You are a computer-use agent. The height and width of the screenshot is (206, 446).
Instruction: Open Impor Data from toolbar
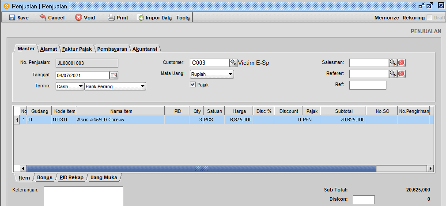tap(155, 18)
